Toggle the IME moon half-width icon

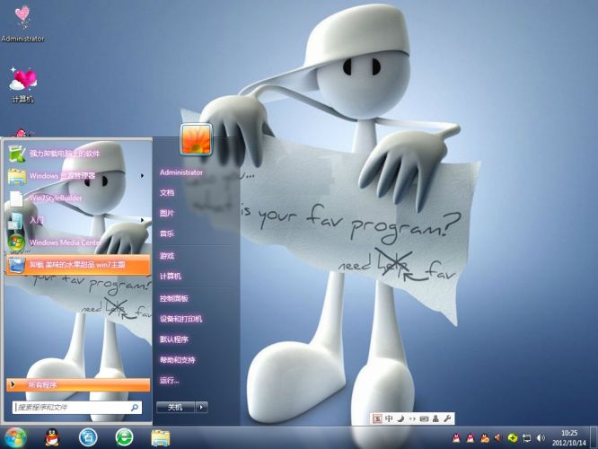(x=400, y=418)
